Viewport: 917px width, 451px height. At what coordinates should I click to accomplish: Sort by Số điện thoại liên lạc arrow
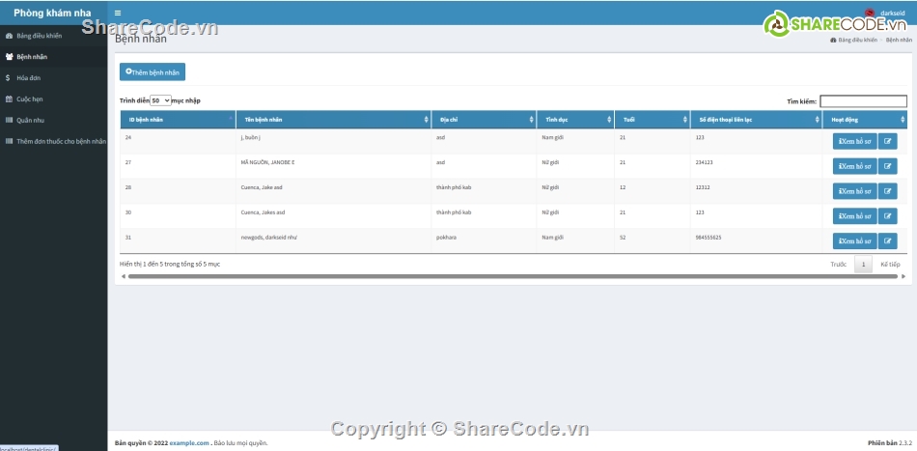817,120
